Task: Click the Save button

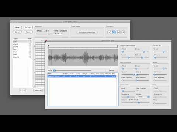Action: [28, 32]
